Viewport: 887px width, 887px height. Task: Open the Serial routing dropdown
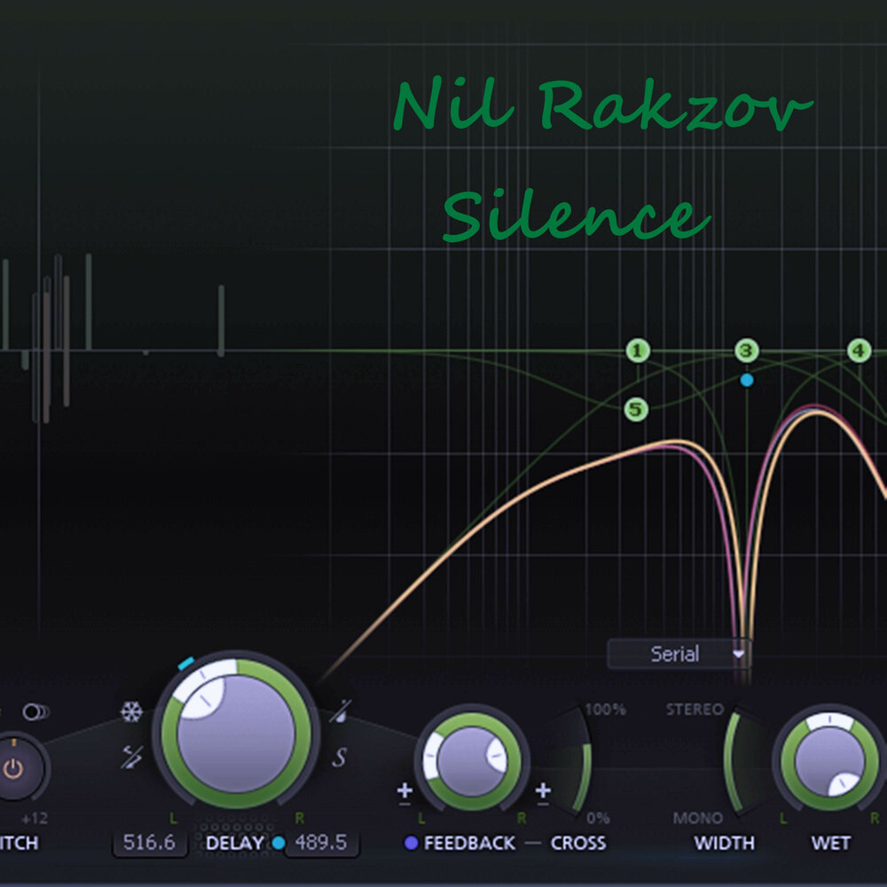[x=679, y=654]
